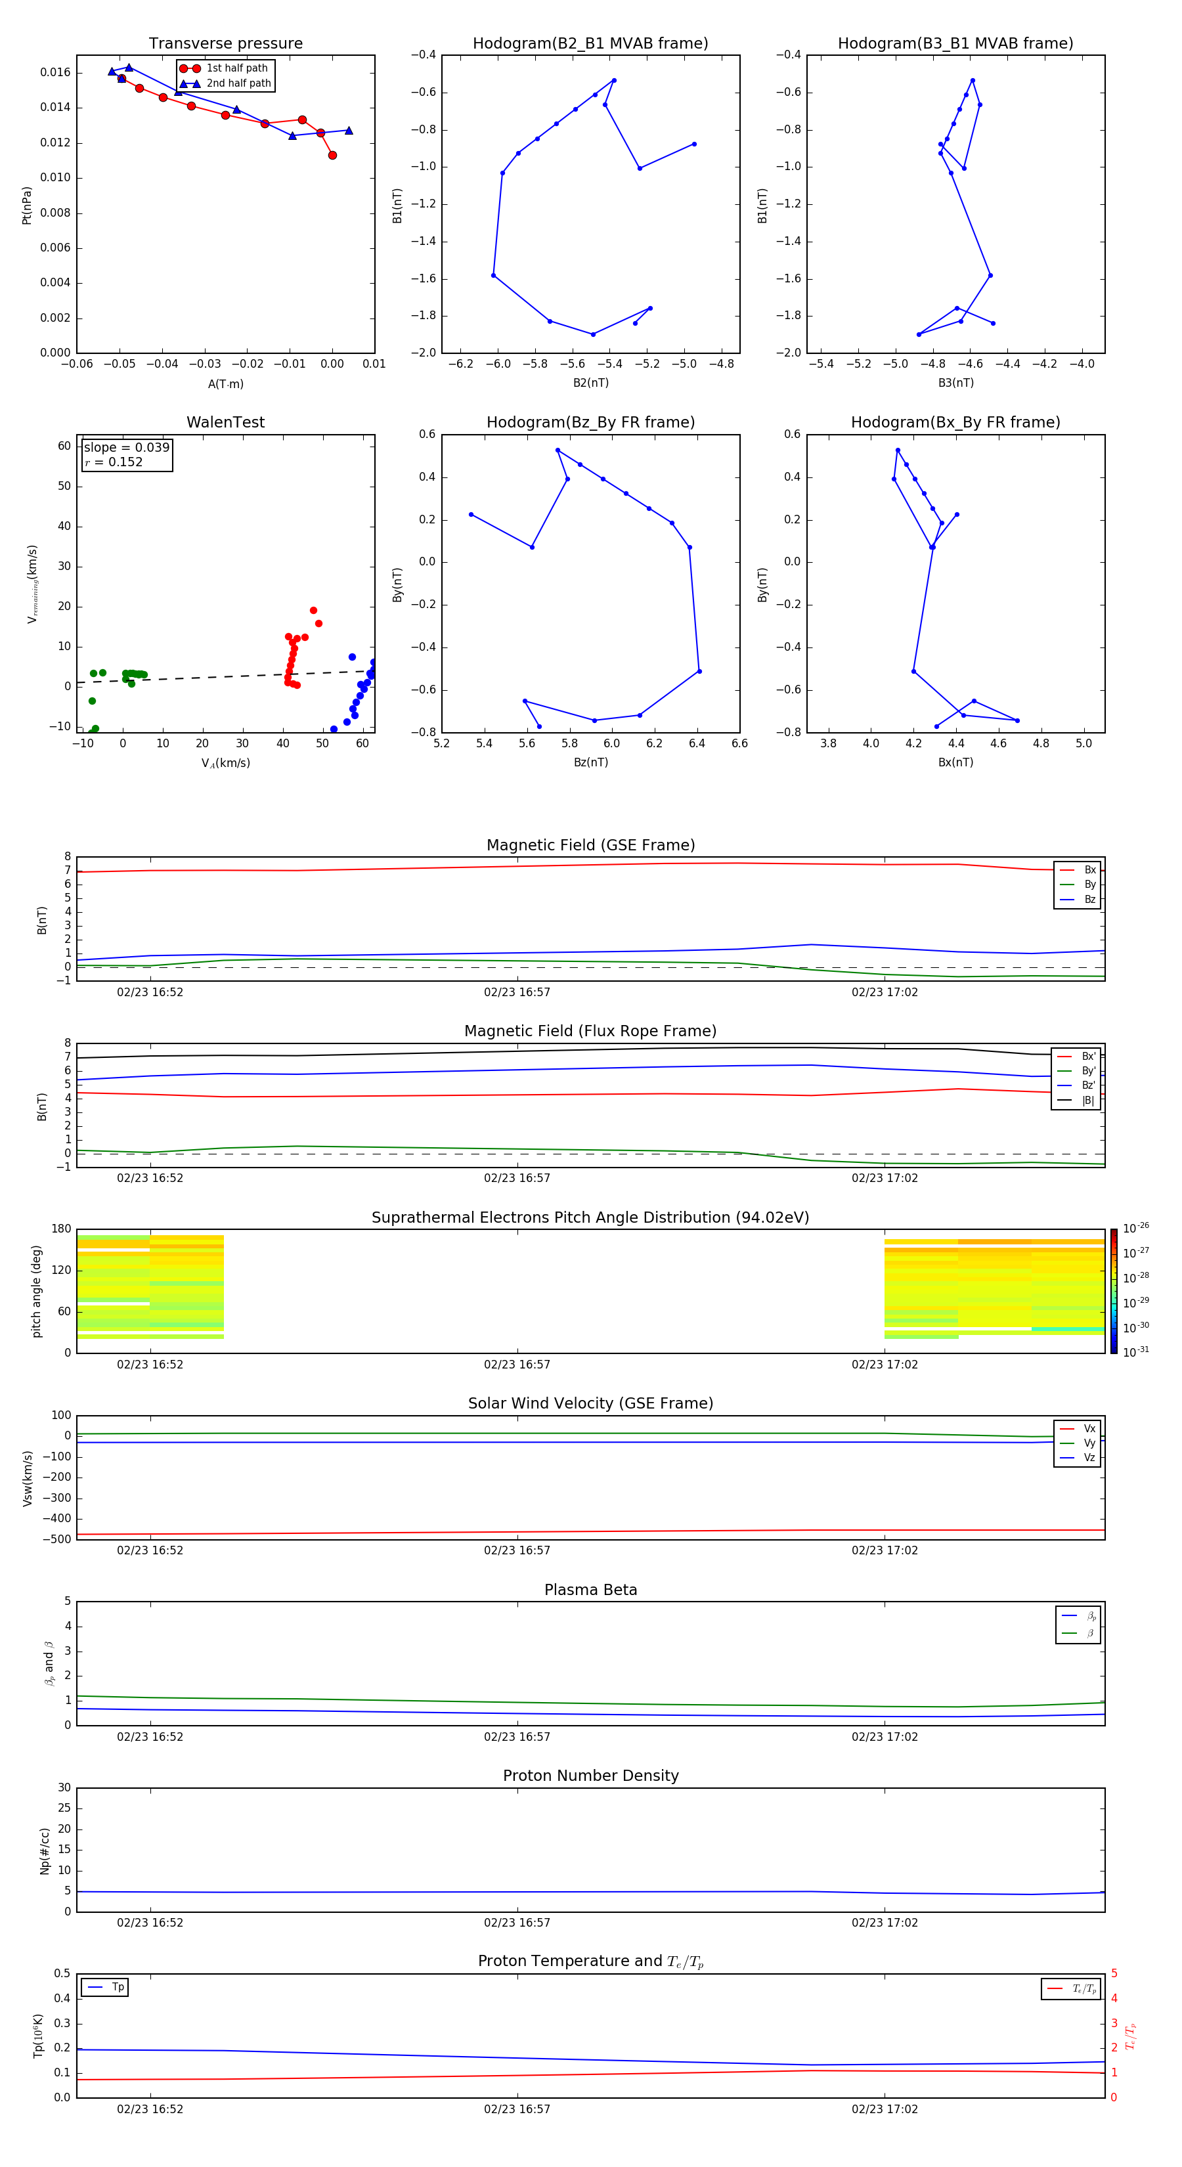
Task: Click the 'Np(#/cc)' y-axis label
Action: click(x=45, y=1850)
